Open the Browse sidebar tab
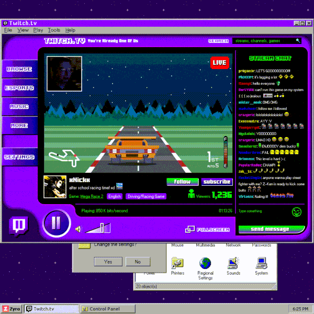This screenshot has height=314, width=314. click(x=19, y=69)
